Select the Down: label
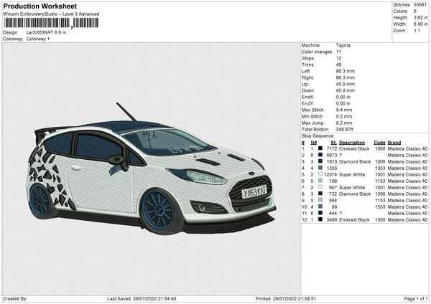The width and height of the screenshot is (431, 304). point(308,90)
